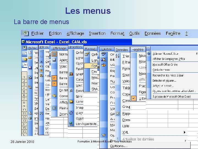This screenshot has width=198, height=149.
Task: Open Edition in the enlarged menu bar
Action: point(55,33)
